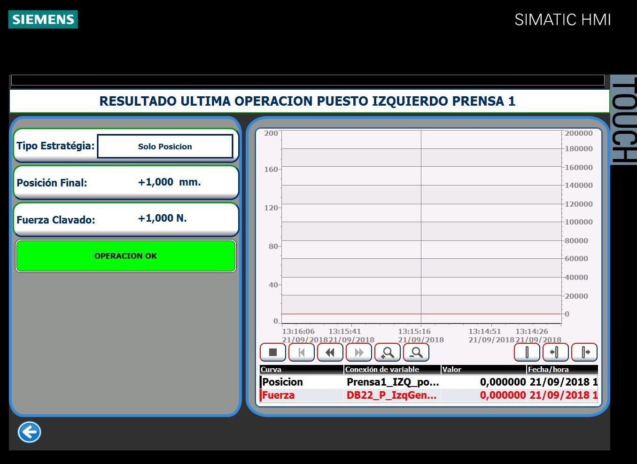Stop the trend view update
This screenshot has width=637, height=464.
click(273, 352)
